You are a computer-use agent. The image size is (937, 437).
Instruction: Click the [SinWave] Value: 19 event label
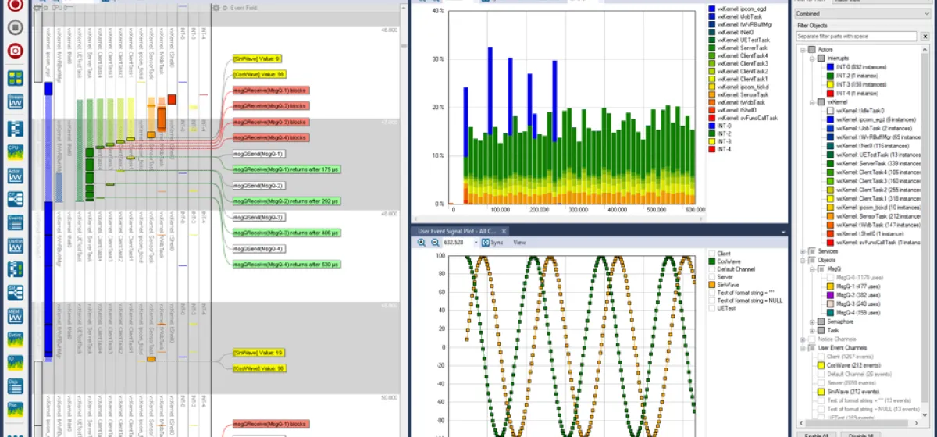coord(258,353)
